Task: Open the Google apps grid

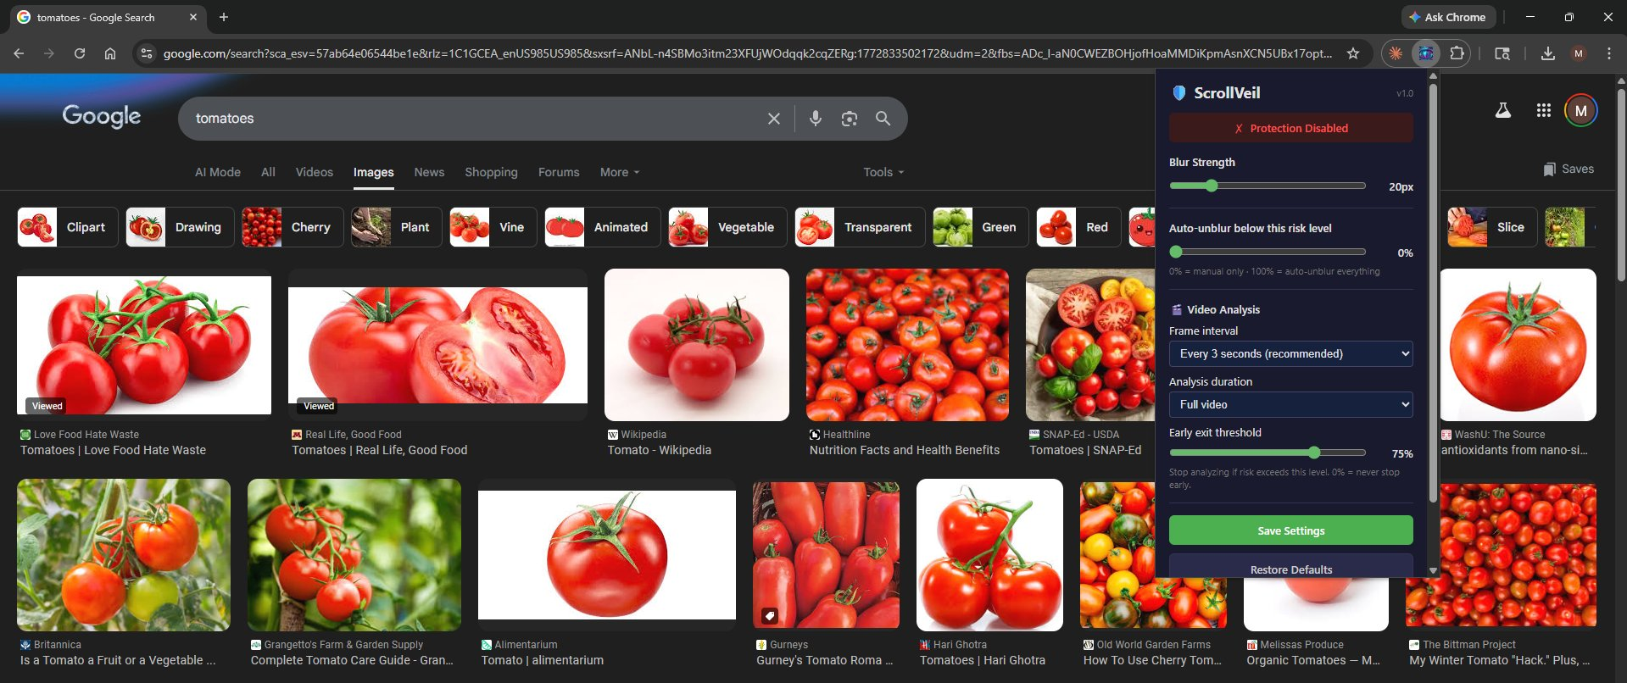Action: coord(1544,110)
